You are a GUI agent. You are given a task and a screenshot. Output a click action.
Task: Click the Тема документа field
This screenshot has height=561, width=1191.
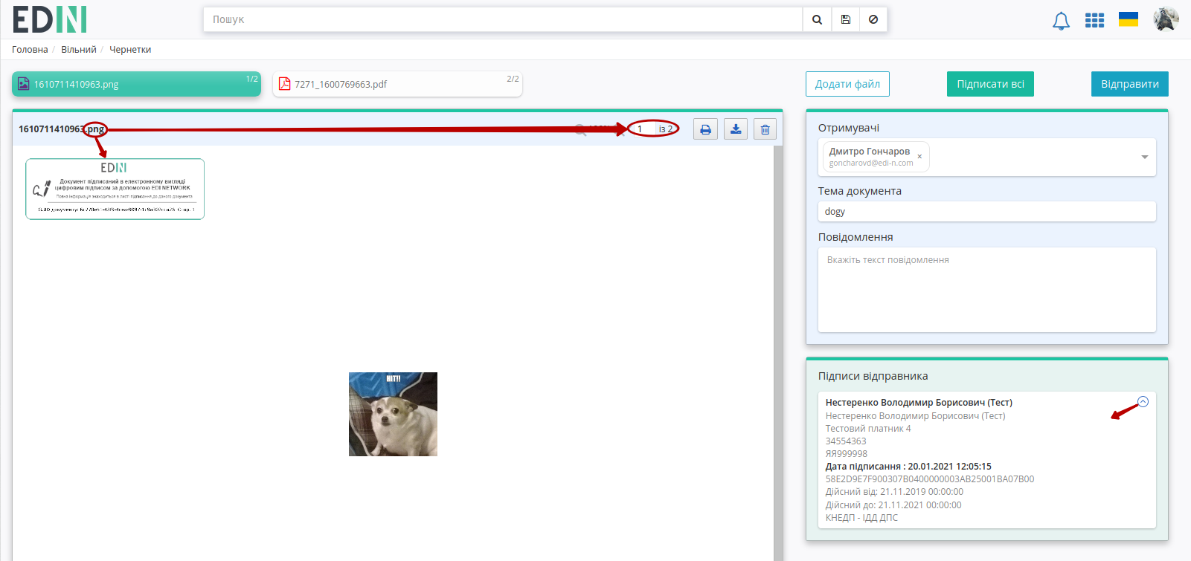coord(986,212)
